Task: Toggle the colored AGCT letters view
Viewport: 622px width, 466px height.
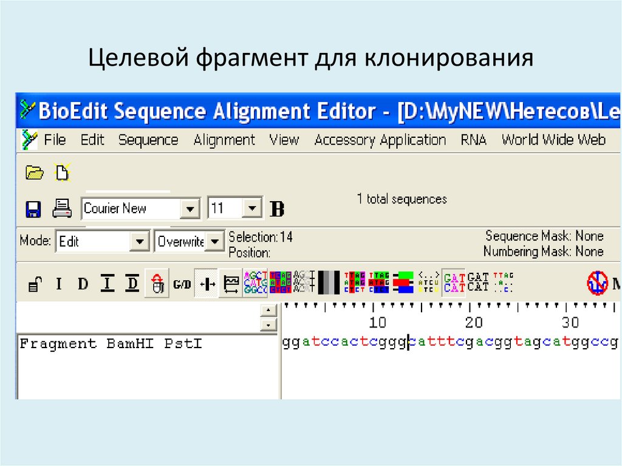Action: point(256,283)
